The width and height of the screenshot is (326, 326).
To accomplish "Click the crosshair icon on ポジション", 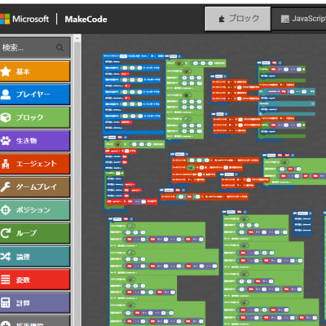I will (6, 209).
